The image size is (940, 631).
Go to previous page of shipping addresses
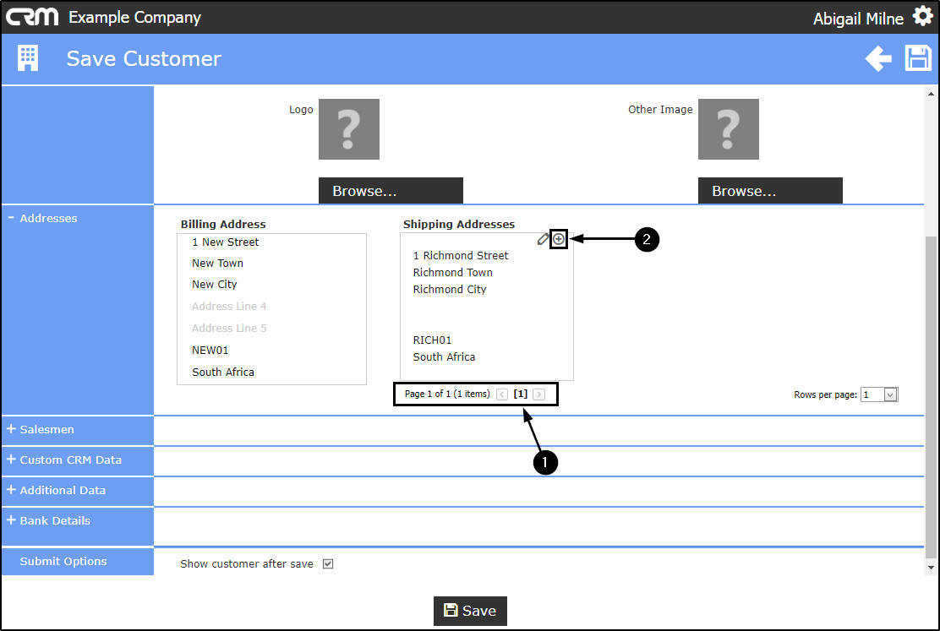[x=502, y=394]
